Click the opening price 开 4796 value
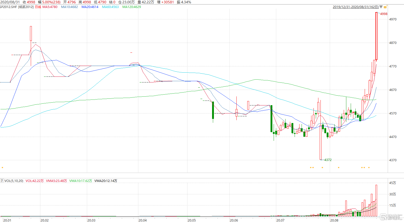Viewport: 404px width, 222px height. click(x=70, y=2)
